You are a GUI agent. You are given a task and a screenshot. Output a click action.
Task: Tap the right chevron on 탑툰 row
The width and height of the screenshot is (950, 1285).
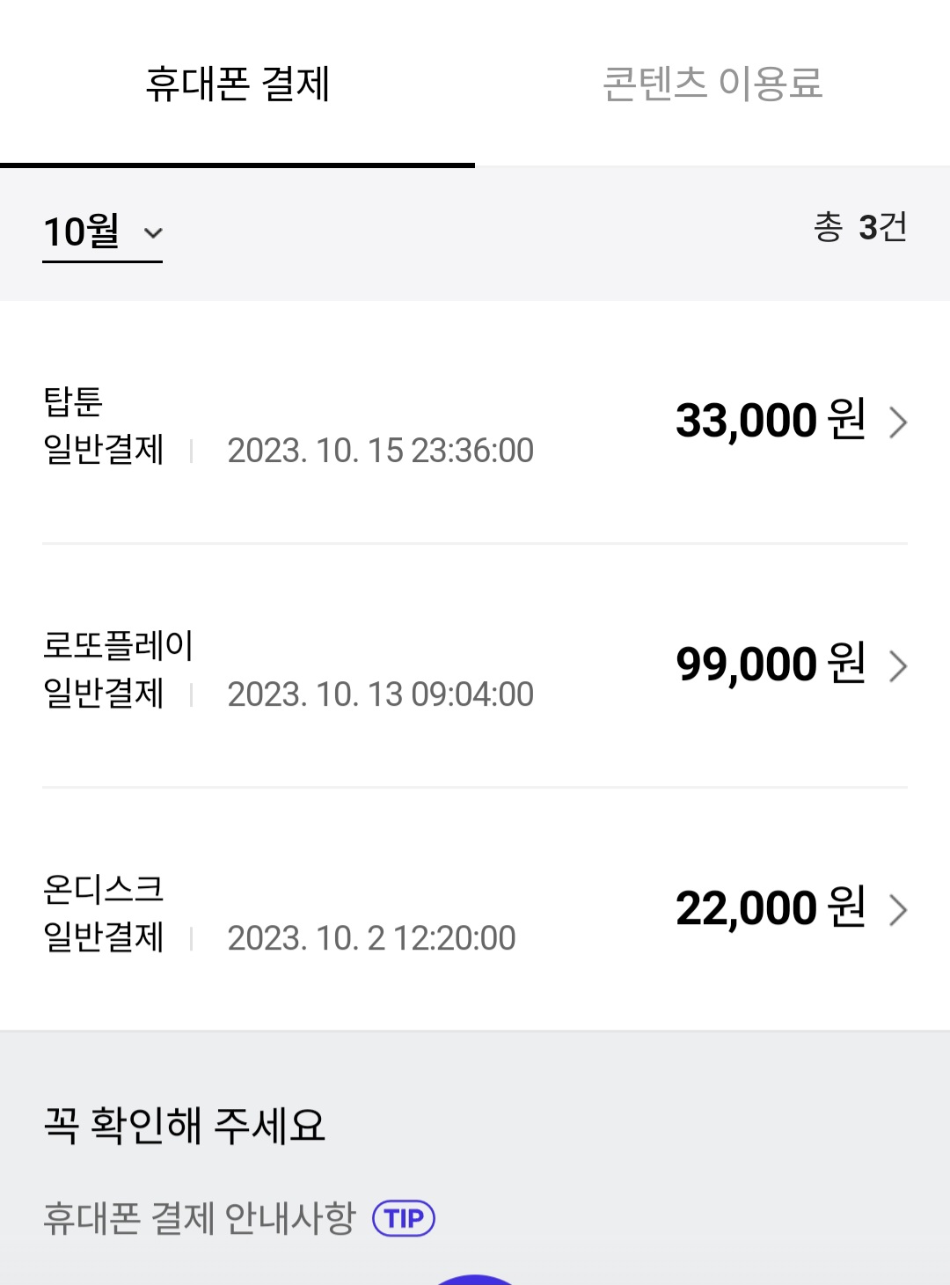pyautogui.click(x=898, y=422)
